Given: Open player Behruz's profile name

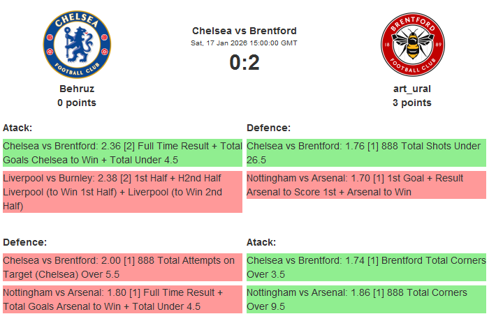Looking at the screenshot, I should (77, 89).
